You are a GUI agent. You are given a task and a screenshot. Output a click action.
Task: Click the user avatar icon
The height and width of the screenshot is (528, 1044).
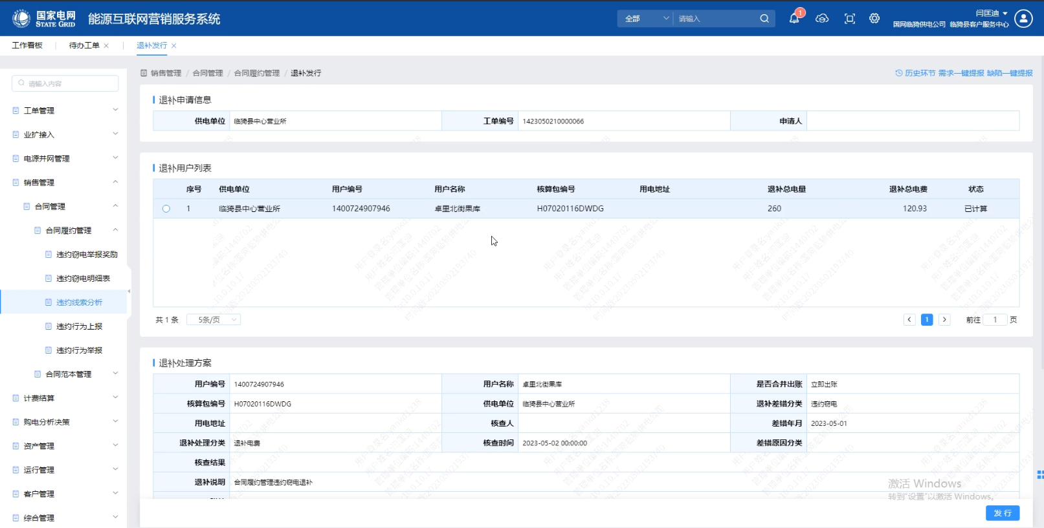(1023, 19)
